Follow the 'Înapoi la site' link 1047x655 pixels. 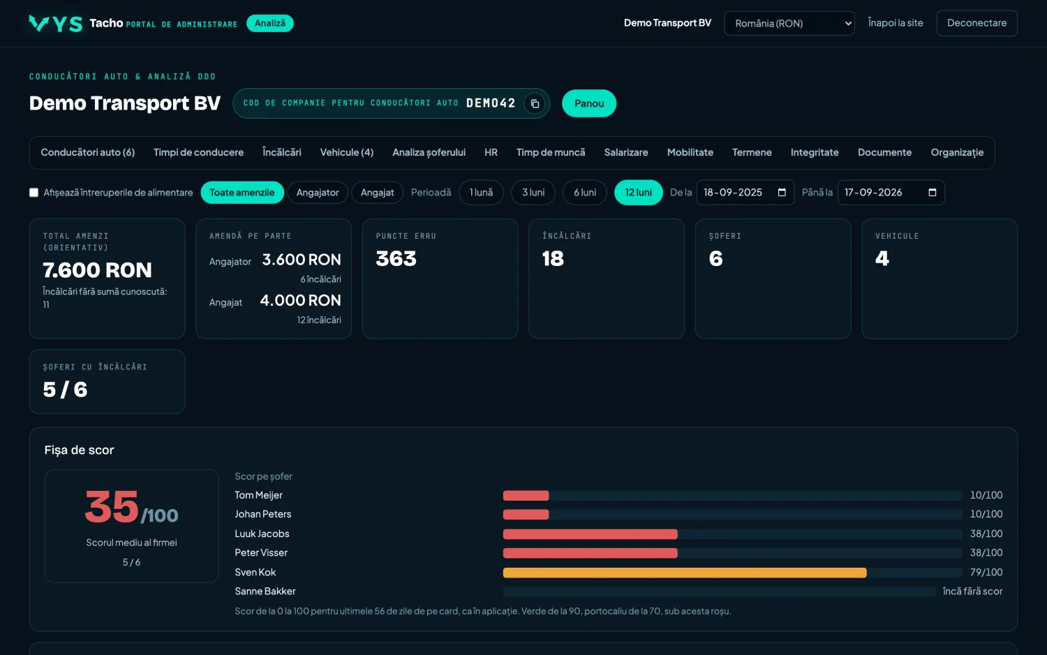coord(896,23)
